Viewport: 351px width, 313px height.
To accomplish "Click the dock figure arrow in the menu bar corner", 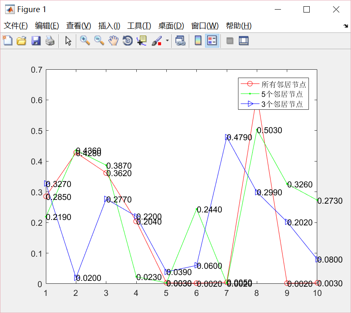I will 346,26.
